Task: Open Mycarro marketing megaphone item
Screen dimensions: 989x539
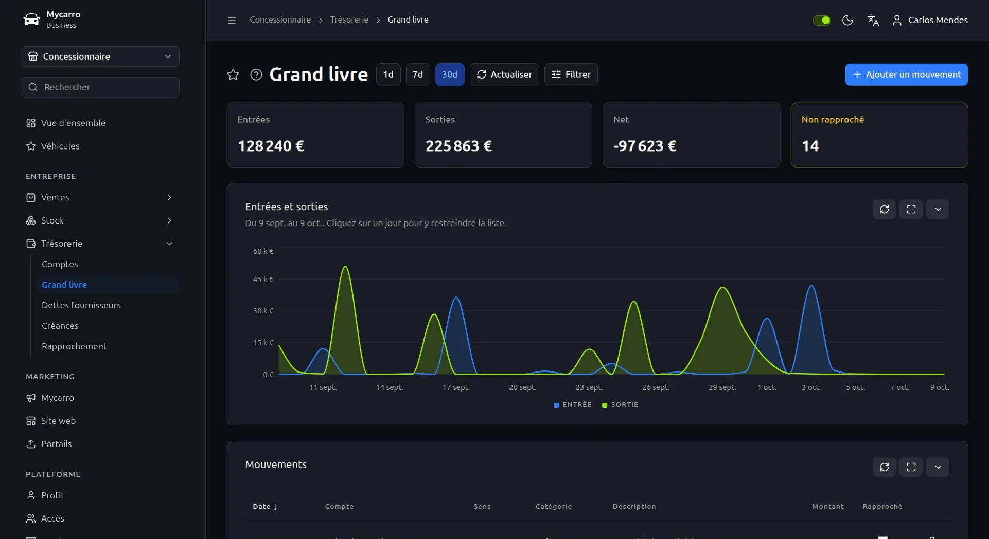Action: tap(100, 398)
